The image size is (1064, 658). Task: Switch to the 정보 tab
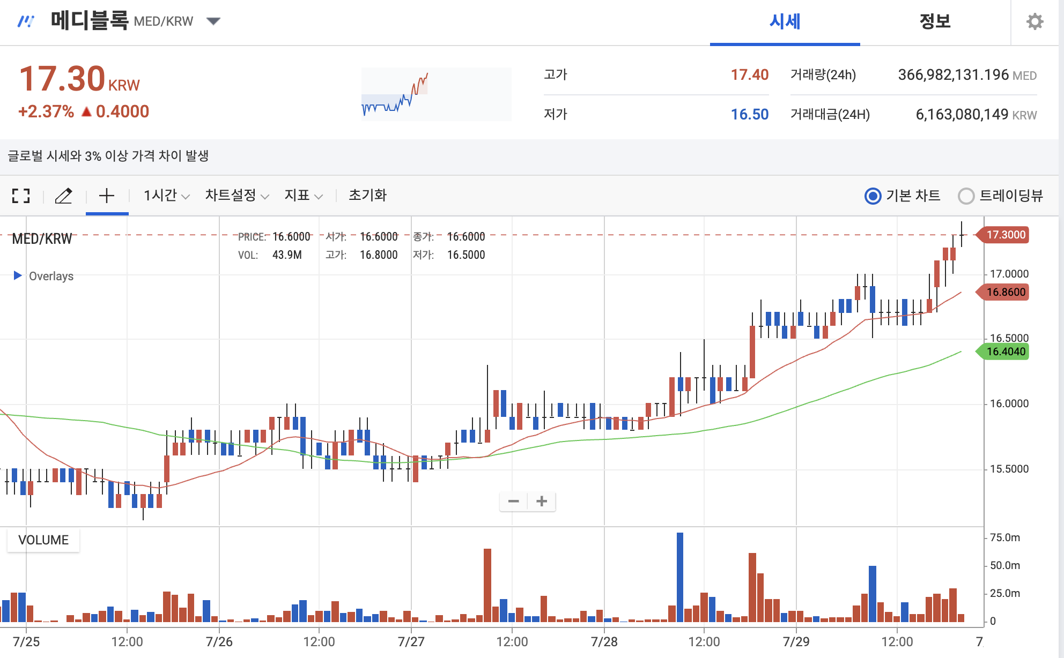point(935,21)
